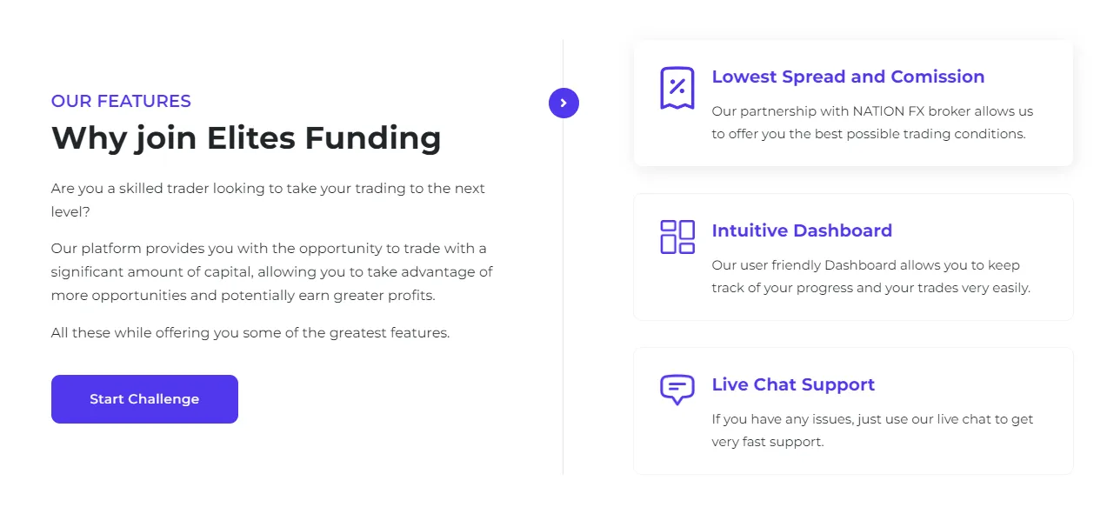Select the Intuitive Dashboard card
Screen dimensions: 1107x514
853,257
